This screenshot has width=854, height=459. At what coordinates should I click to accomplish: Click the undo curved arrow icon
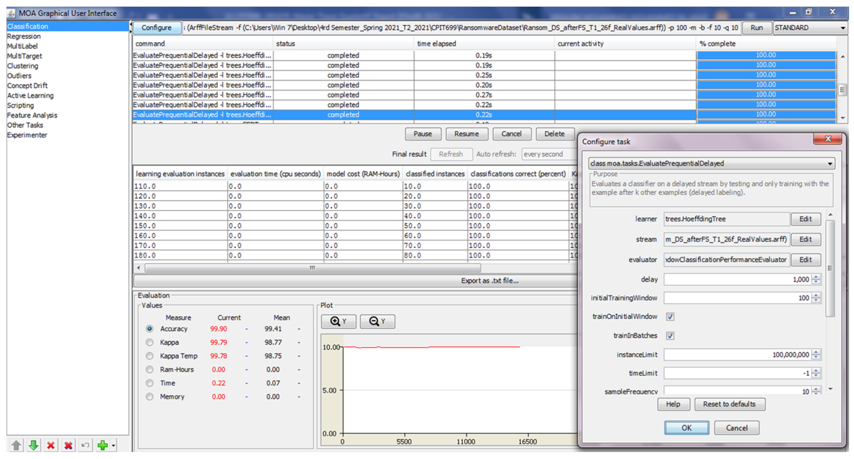click(85, 445)
